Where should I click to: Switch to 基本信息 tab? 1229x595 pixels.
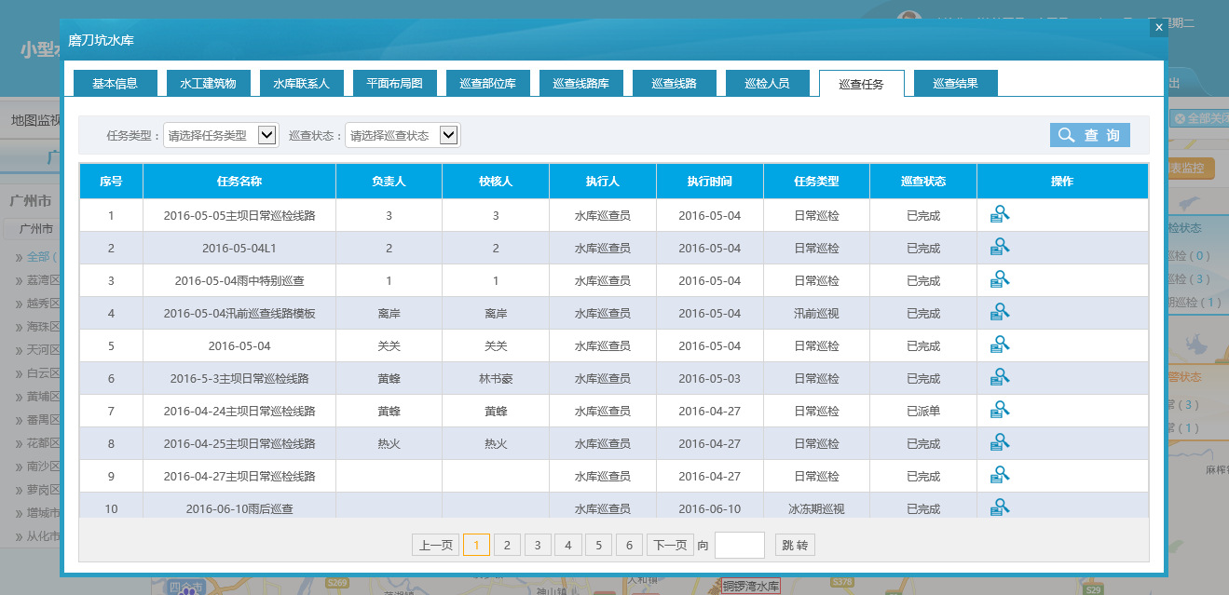tap(115, 83)
